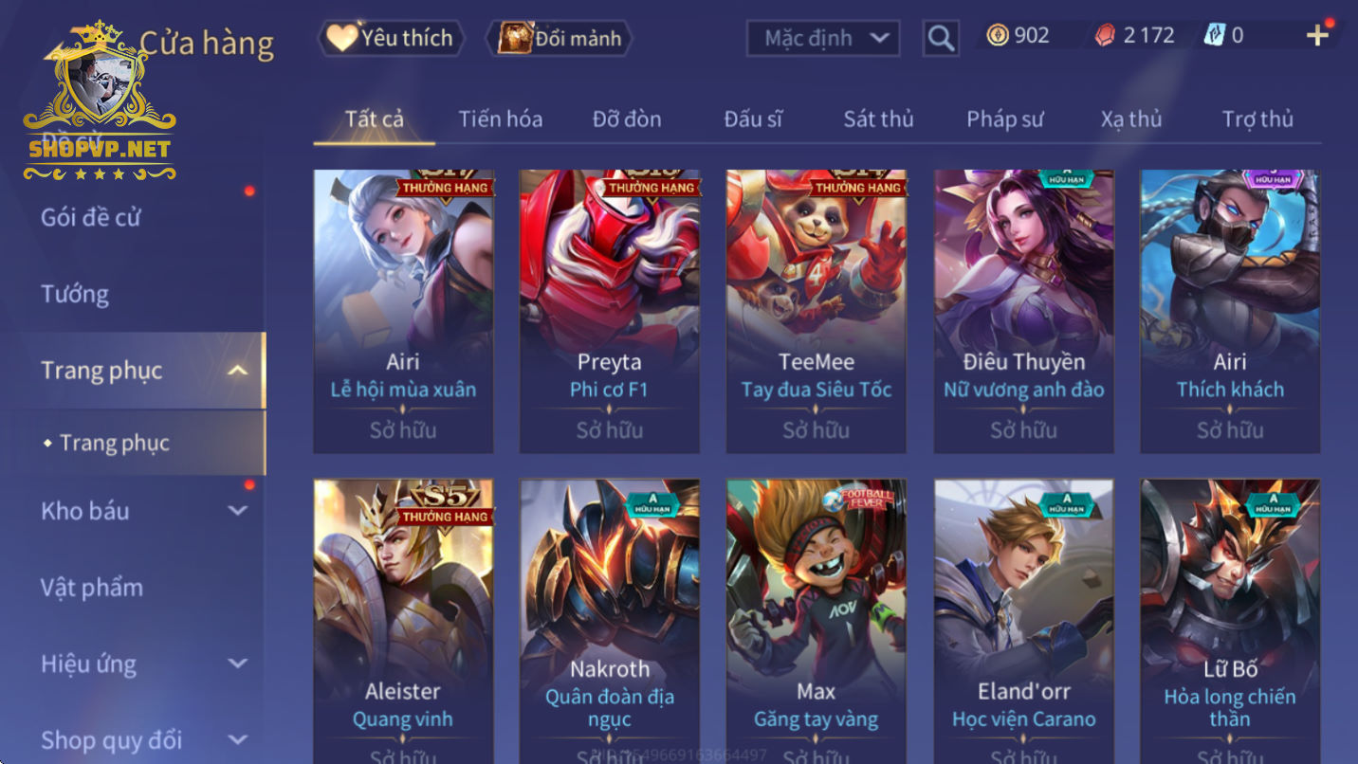Open Gói đề cử in sidebar
The height and width of the screenshot is (764, 1358).
point(90,217)
